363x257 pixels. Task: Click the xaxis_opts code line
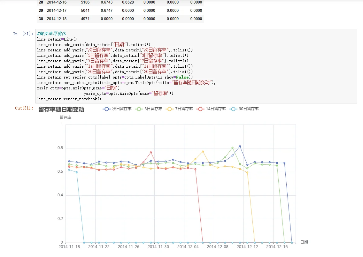tap(79, 88)
